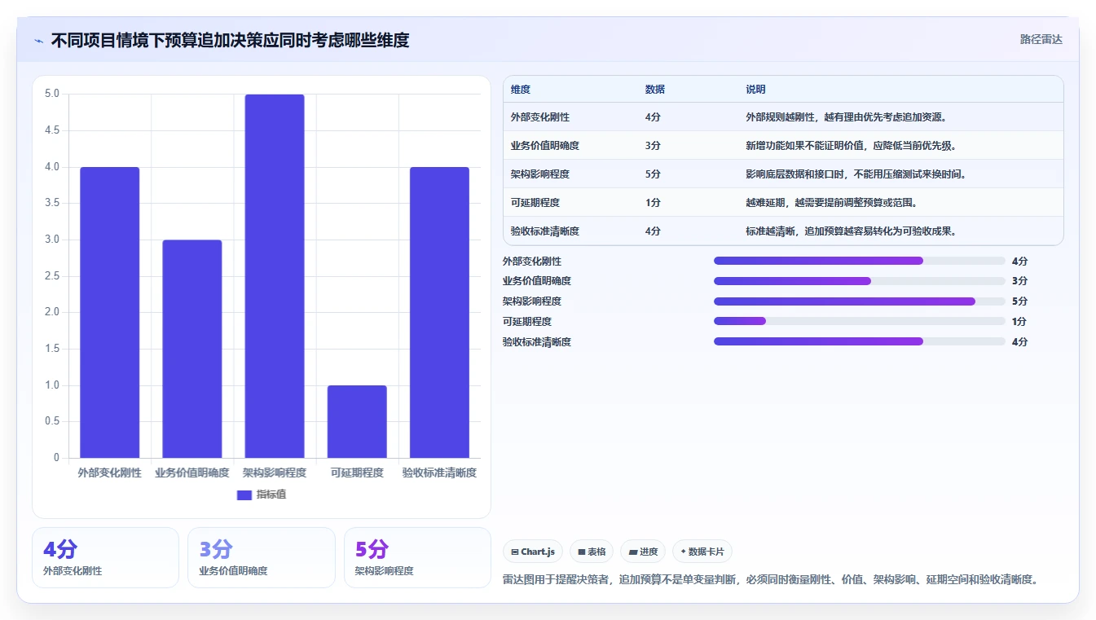The width and height of the screenshot is (1096, 620).
Task: Click the 架构影响程度 progress bar
Action: point(860,301)
